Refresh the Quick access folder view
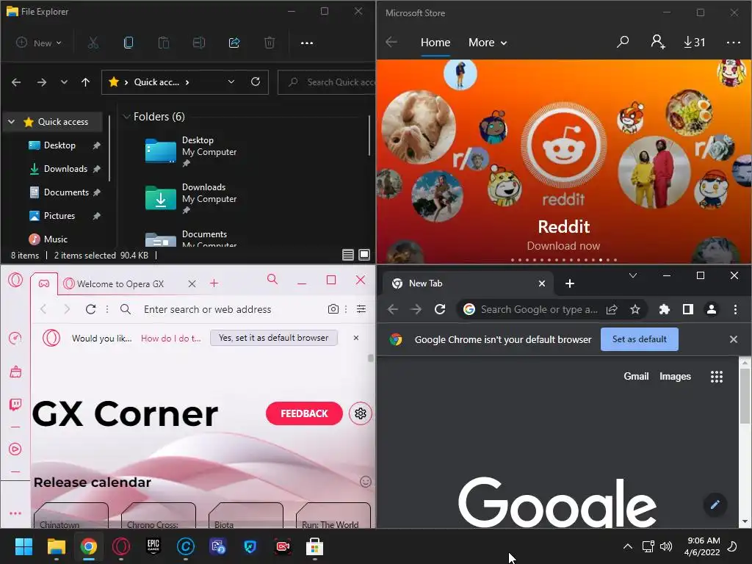The width and height of the screenshot is (752, 564). 256,82
